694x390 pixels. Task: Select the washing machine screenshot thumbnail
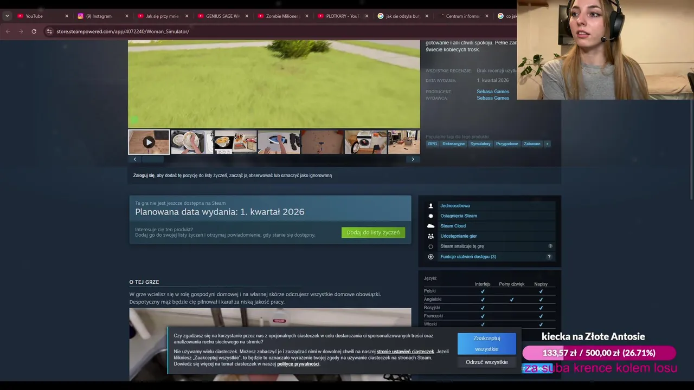(x=365, y=142)
